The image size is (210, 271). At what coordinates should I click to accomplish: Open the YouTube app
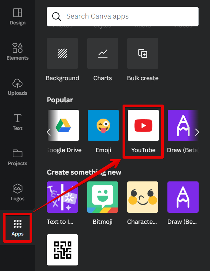(x=143, y=125)
